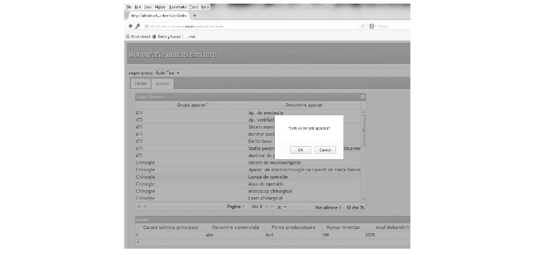
Task: Open the View menu
Action: coord(148,7)
